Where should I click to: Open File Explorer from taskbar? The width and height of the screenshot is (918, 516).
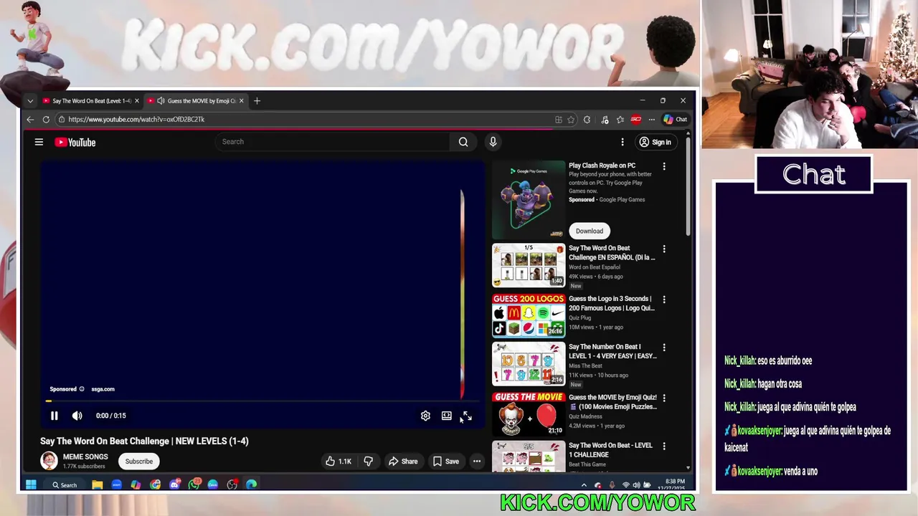pyautogui.click(x=97, y=485)
